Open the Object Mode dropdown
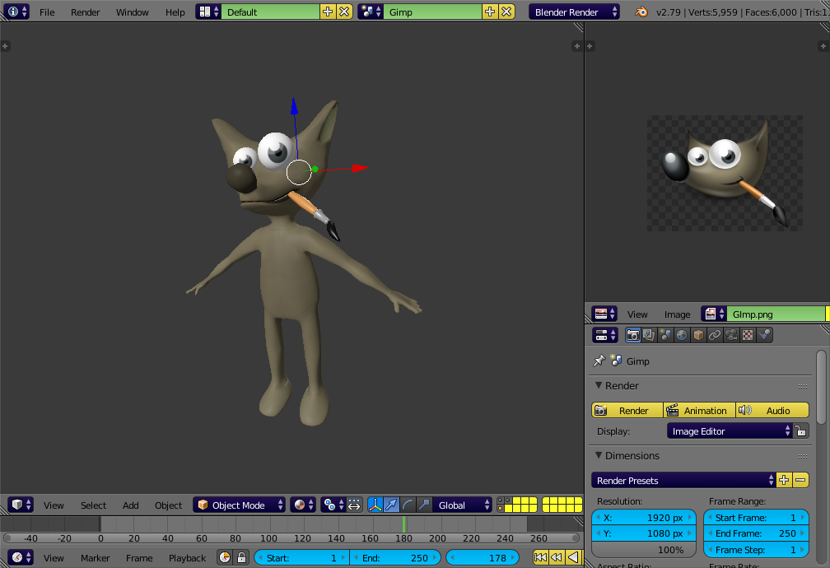 coord(240,505)
